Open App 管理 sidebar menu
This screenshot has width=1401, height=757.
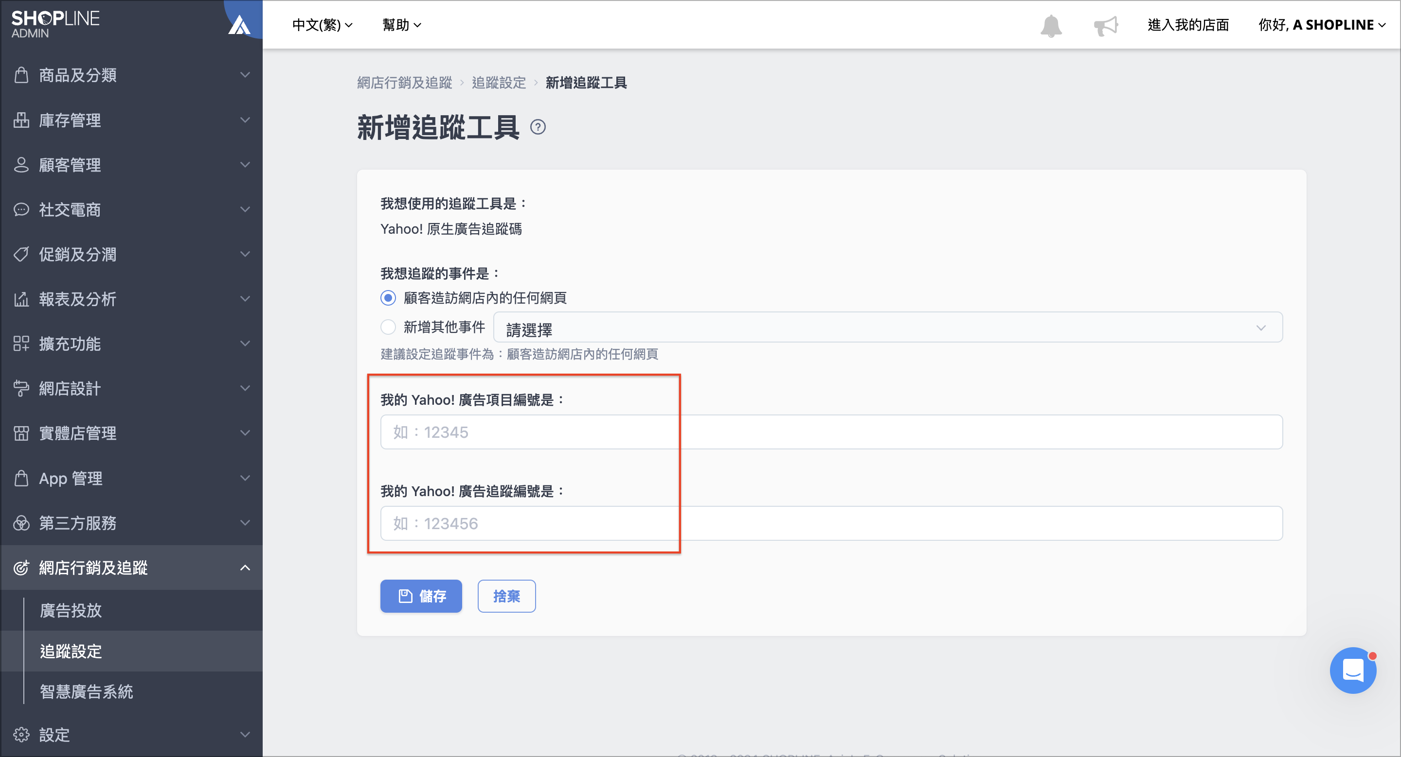tap(132, 478)
